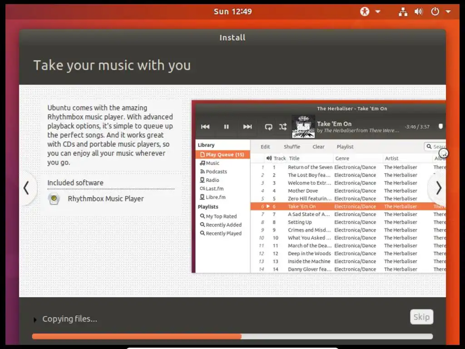Click Rhythmbox Music Player label
Screen dimensions: 465x349
click(x=105, y=199)
